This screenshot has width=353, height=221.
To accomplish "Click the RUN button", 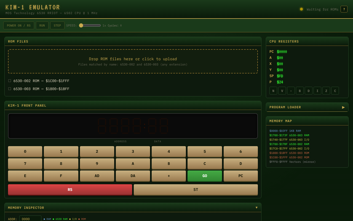I will pyautogui.click(x=42, y=26).
